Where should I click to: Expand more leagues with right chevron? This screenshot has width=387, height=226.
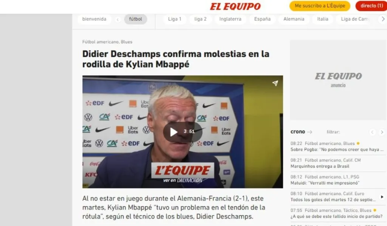click(x=383, y=19)
